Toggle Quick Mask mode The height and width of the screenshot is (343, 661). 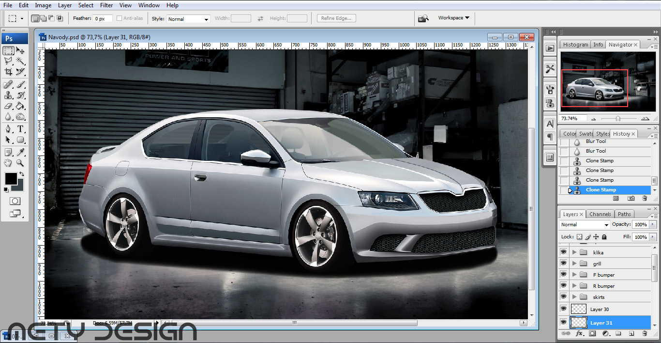[15, 201]
